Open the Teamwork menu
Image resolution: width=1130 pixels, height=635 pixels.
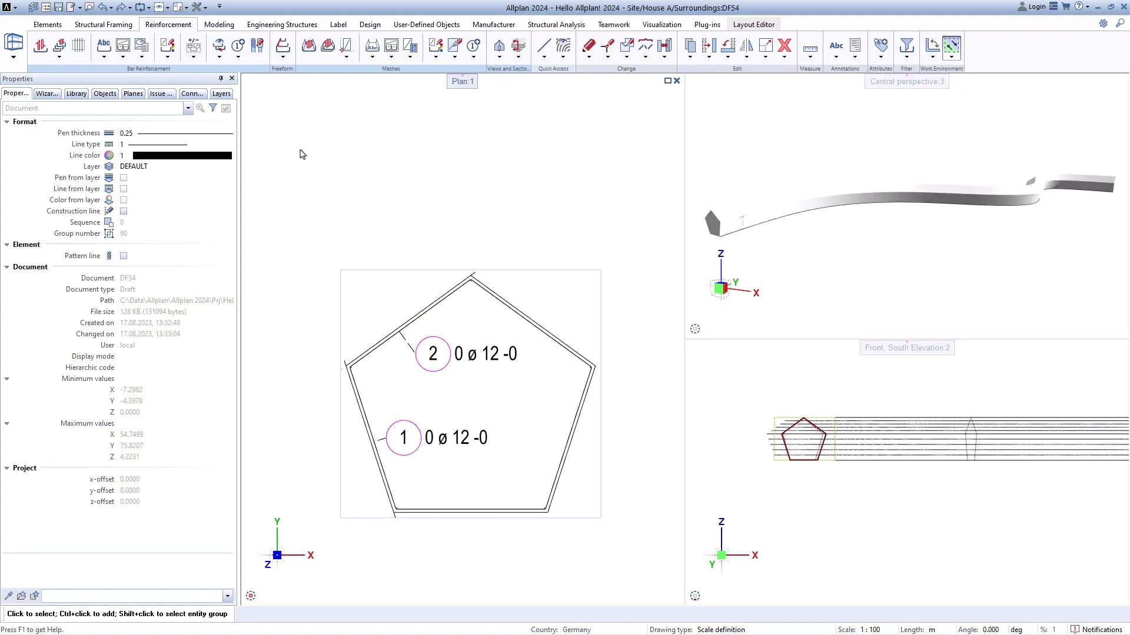[613, 24]
